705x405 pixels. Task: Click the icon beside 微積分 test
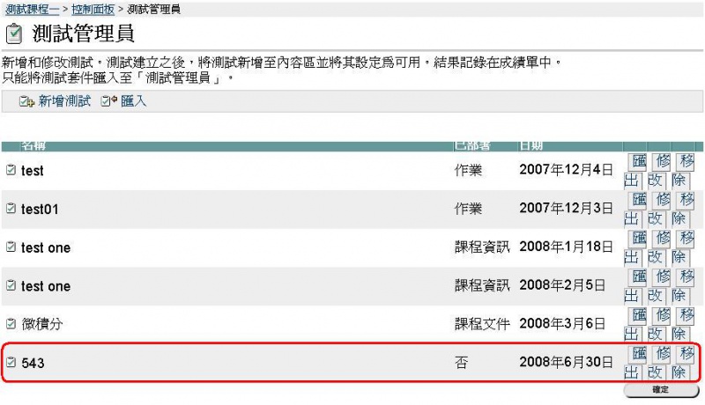[x=11, y=324]
